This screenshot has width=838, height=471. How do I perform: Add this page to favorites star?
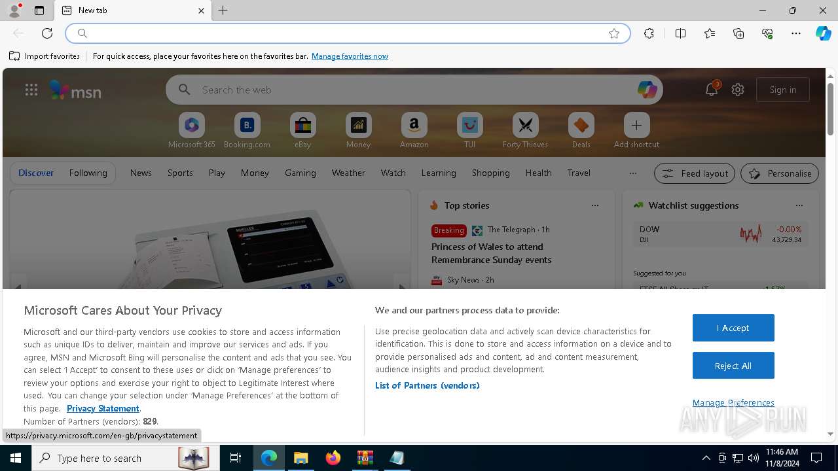pyautogui.click(x=614, y=33)
